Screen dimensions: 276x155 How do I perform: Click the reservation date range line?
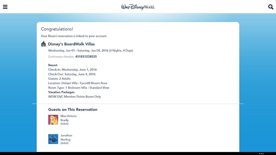coord(91,51)
